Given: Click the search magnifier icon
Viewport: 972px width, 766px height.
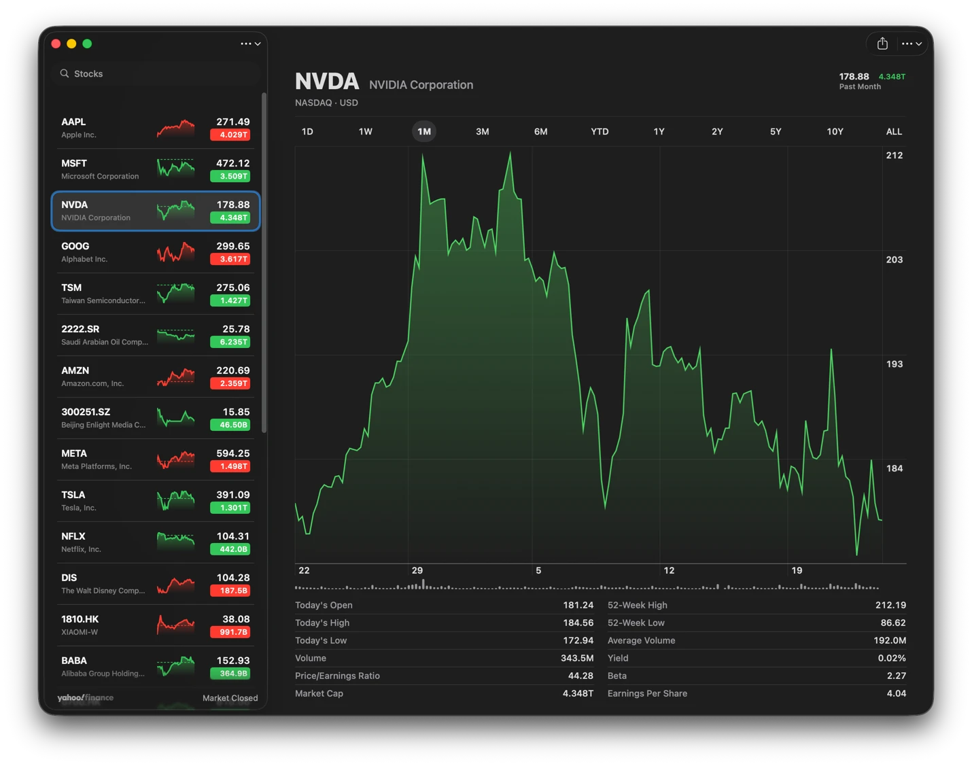Looking at the screenshot, I should coord(65,73).
